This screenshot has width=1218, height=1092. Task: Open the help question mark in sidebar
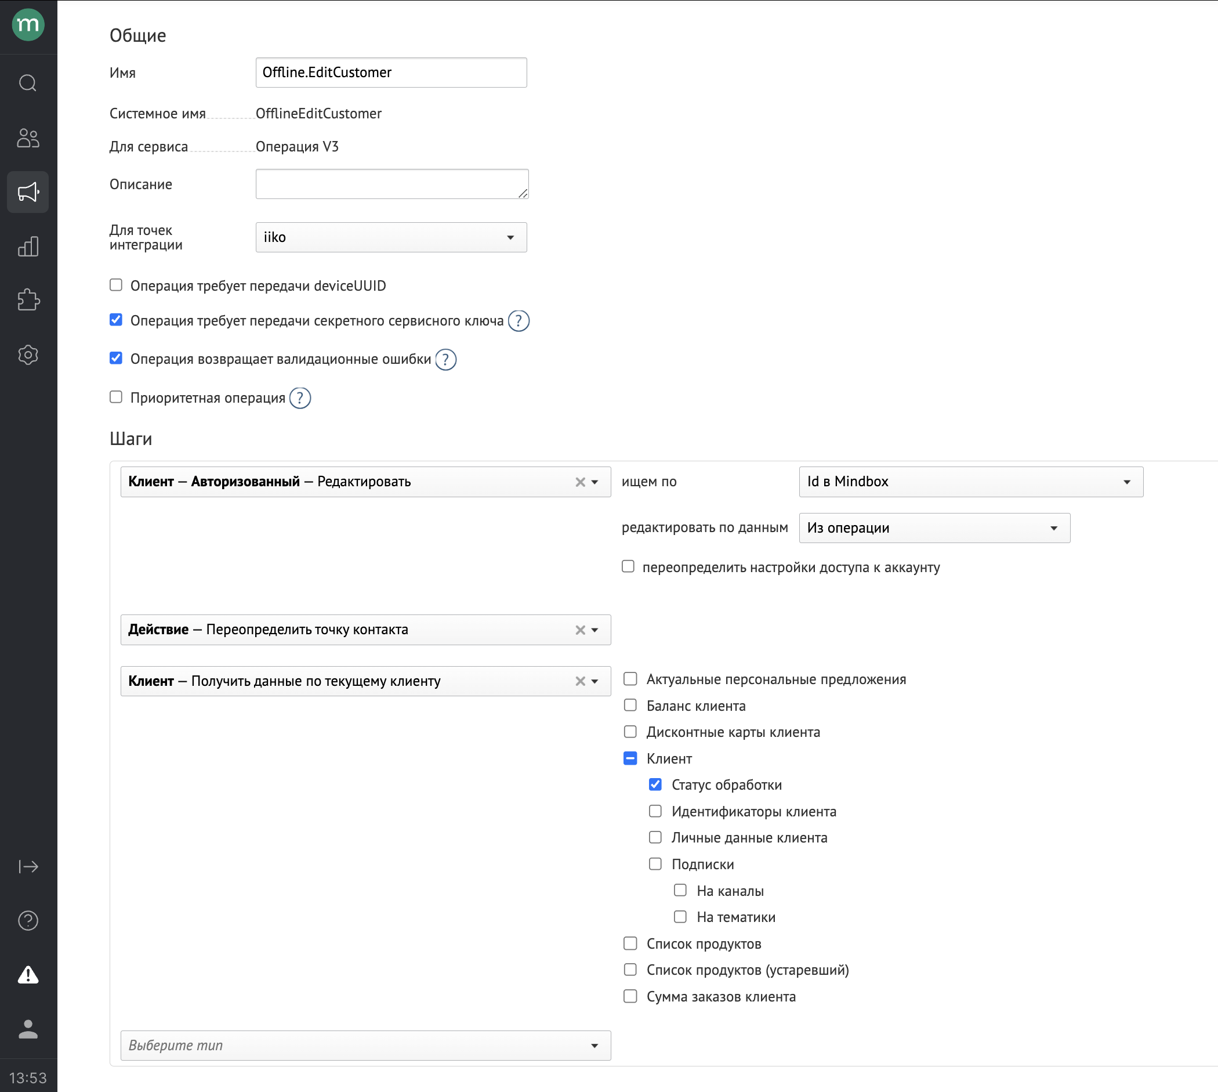[28, 920]
